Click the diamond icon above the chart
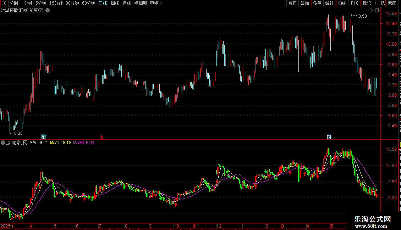 point(370,11)
